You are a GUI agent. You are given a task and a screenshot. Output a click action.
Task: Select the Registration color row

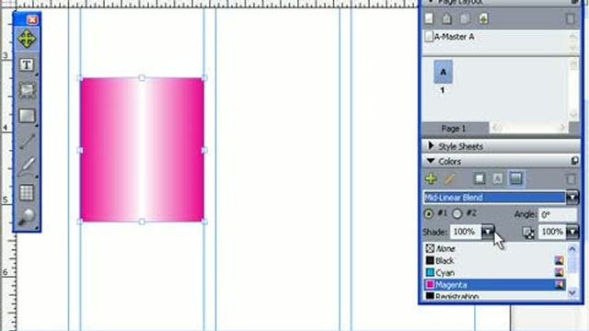pos(494,296)
